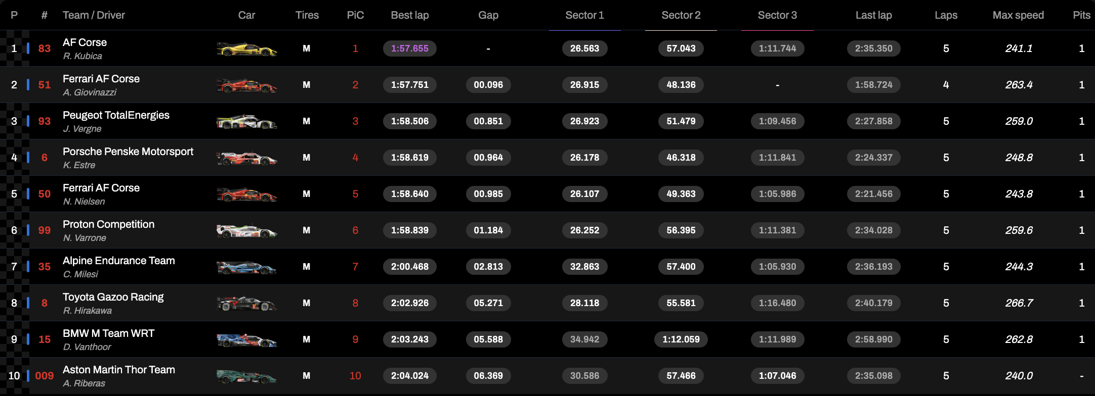The image size is (1095, 396).
Task: Click the green Aston Martin #009 car image
Action: (x=247, y=376)
